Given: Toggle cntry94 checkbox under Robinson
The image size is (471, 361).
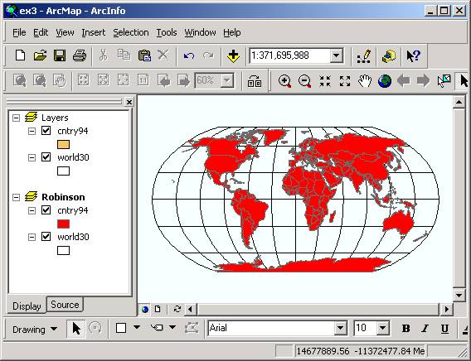Looking at the screenshot, I should pyautogui.click(x=46, y=210).
